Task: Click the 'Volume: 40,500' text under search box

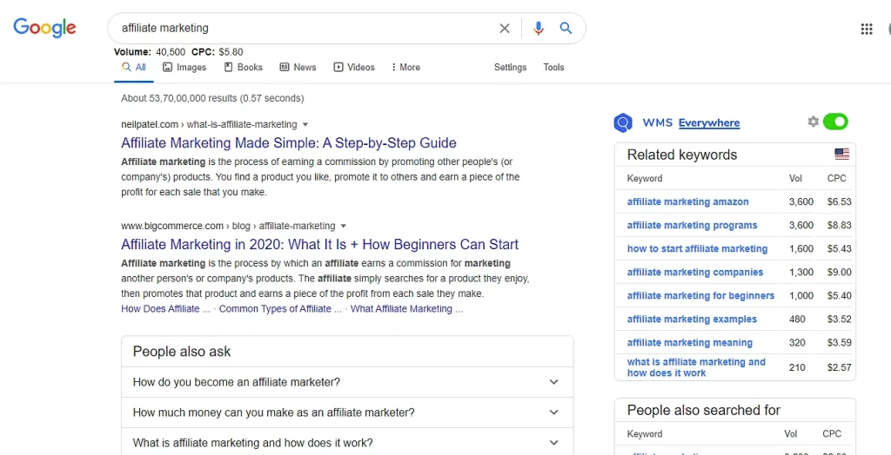Action: click(x=150, y=52)
